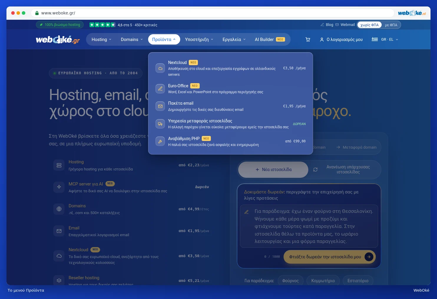Switch to Μεταφορά domain tab

(x=356, y=147)
